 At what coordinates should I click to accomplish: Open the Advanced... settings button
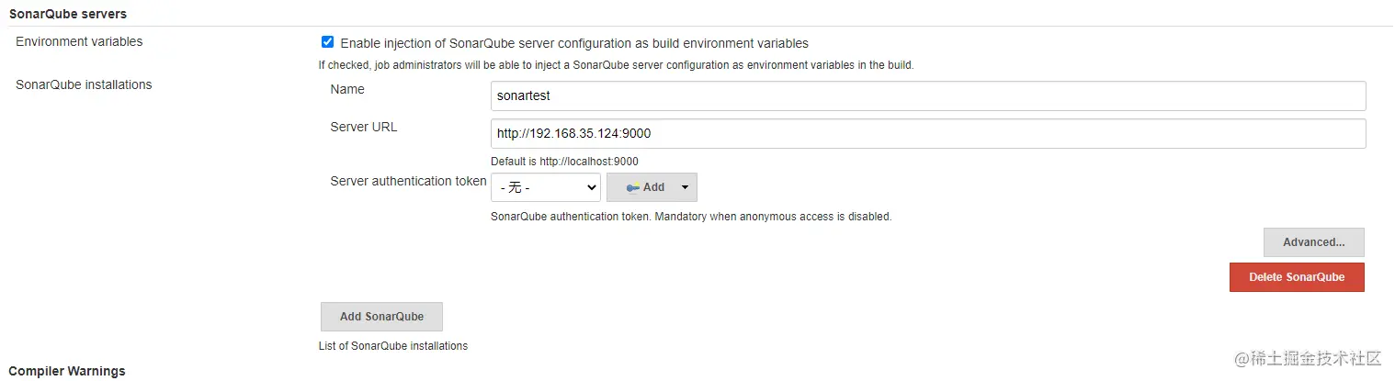pos(1313,242)
